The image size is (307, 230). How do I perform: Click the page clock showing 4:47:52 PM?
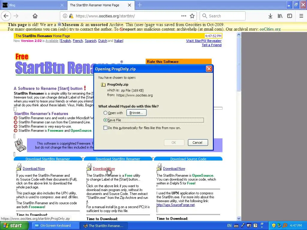[213, 36]
